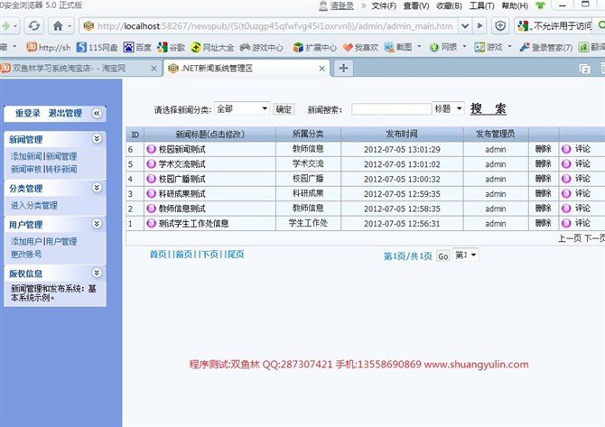Click the browser refresh icon
This screenshot has height=427, width=605.
click(x=33, y=26)
